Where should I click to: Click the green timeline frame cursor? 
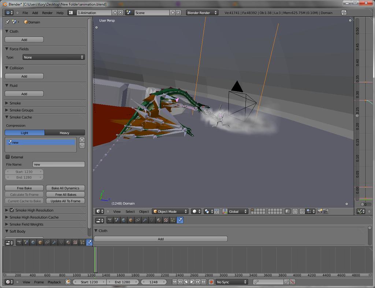tap(95, 260)
